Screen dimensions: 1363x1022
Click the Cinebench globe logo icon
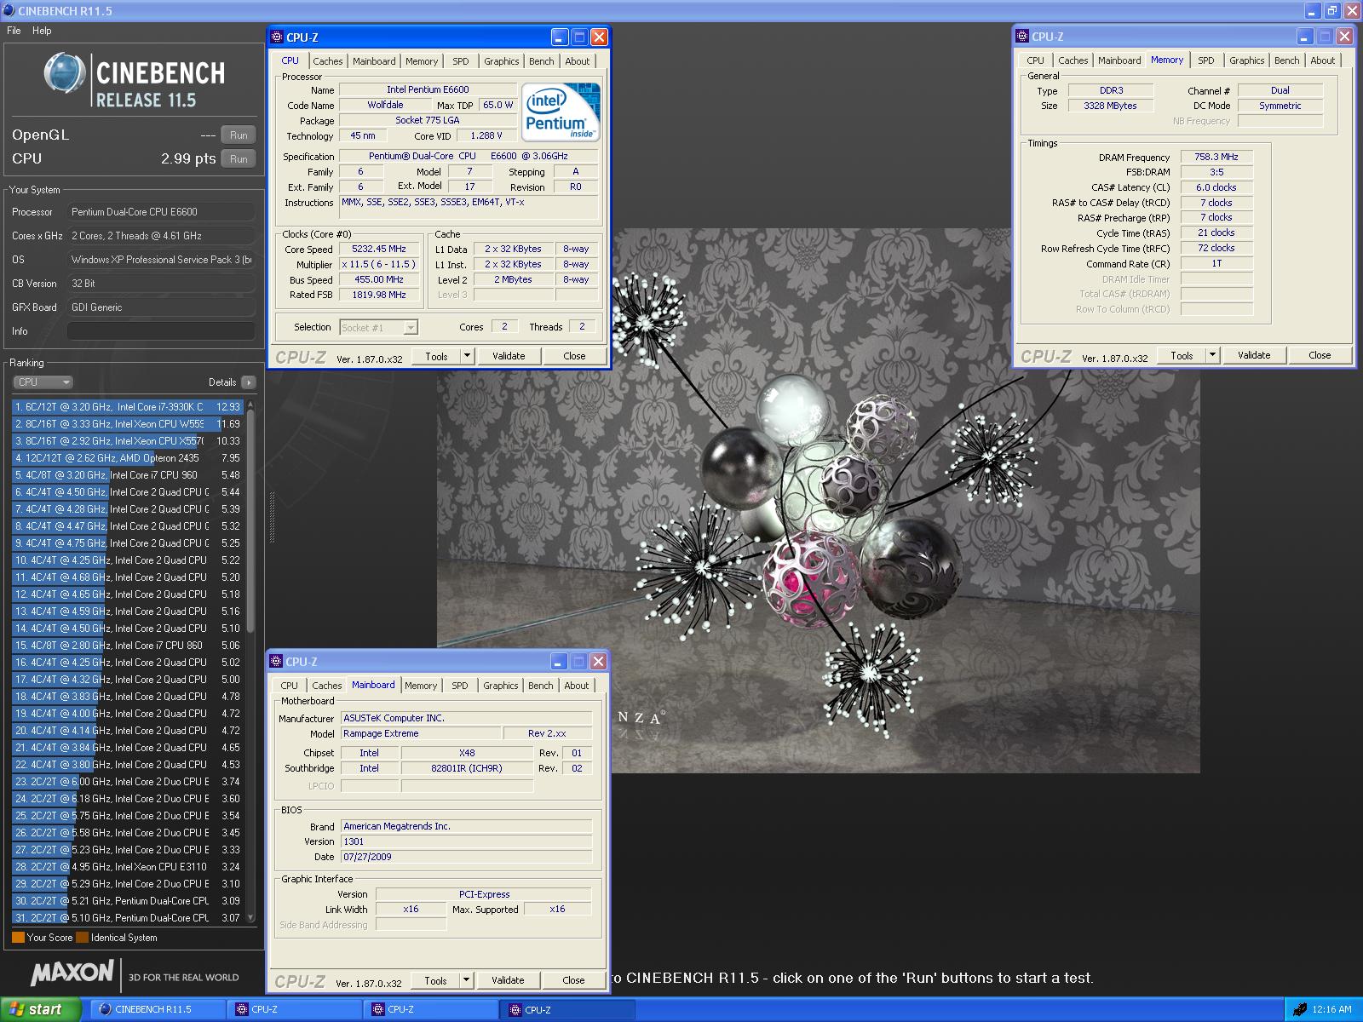click(x=64, y=72)
